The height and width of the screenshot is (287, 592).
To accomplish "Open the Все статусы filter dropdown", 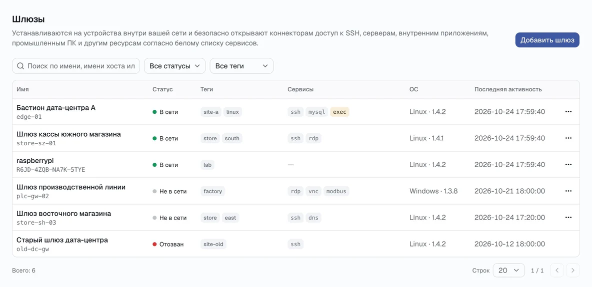I will (x=175, y=66).
